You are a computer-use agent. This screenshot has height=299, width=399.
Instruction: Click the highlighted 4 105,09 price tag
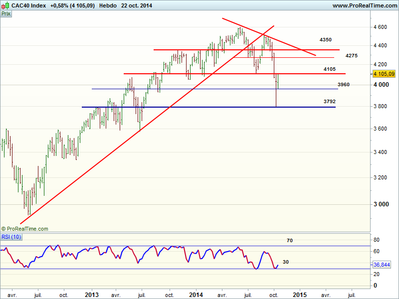coord(384,74)
